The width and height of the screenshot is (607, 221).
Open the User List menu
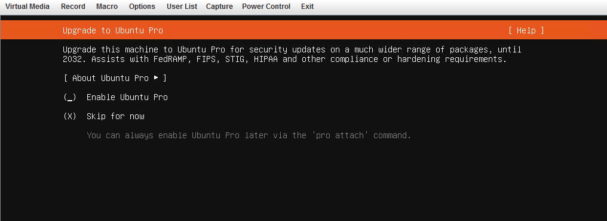182,7
